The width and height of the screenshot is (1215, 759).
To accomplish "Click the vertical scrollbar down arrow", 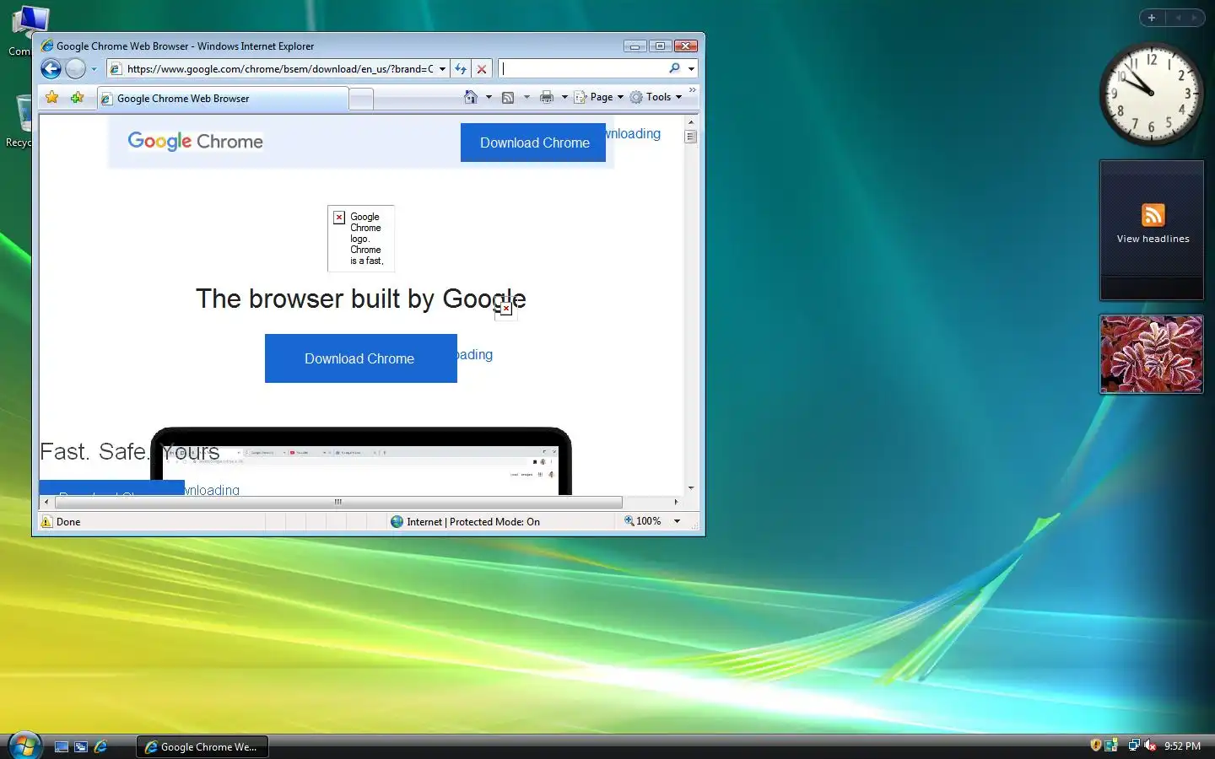I will [x=691, y=487].
